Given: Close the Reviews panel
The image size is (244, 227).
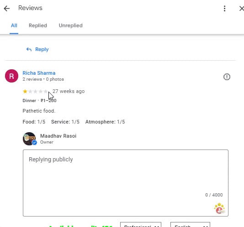Looking at the screenshot, I should coord(242,8).
